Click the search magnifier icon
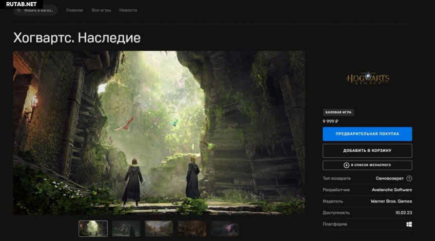 coord(19,10)
